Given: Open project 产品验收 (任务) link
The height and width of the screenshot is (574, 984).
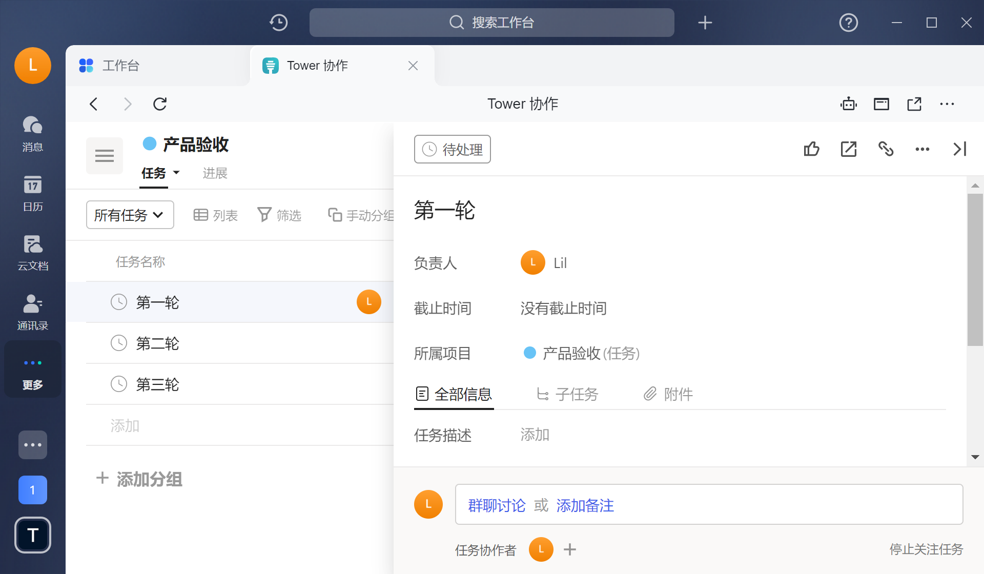Looking at the screenshot, I should click(x=582, y=353).
